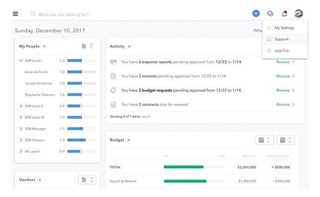The width and height of the screenshot is (320, 197).
Task: Expand the SDR Director group
Action: (x=21, y=140)
